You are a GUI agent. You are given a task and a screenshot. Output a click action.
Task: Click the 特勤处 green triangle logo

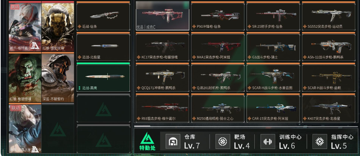click(x=147, y=138)
